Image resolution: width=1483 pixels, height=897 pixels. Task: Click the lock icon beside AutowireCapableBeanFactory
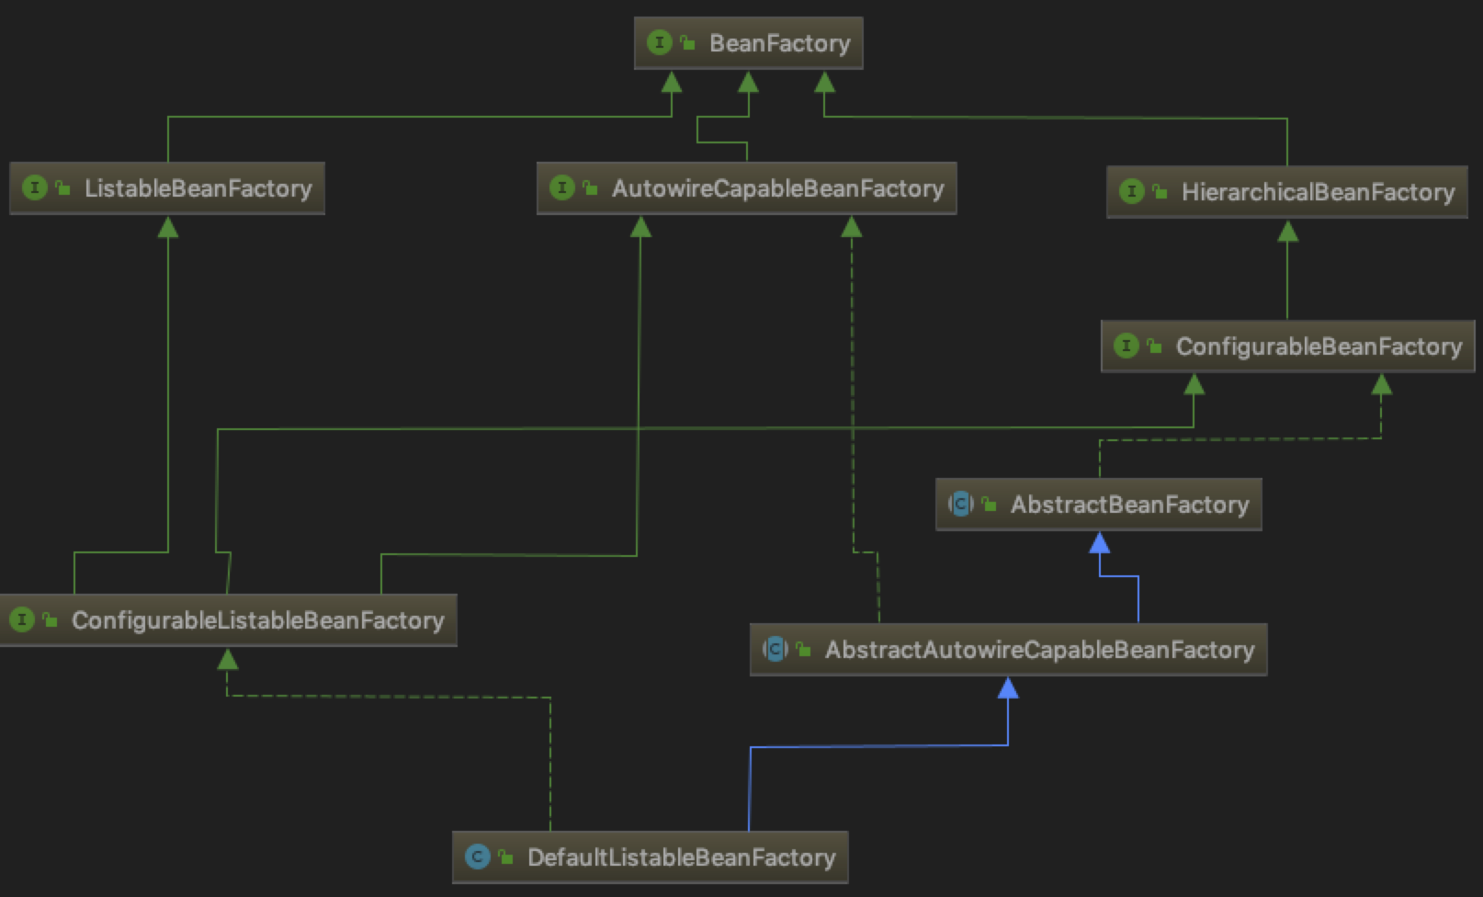(x=590, y=188)
